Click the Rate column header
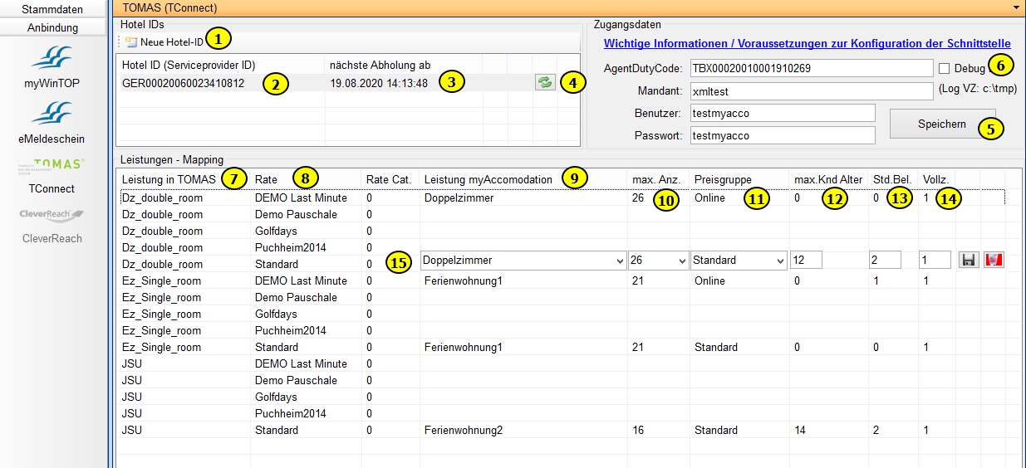 [266, 179]
